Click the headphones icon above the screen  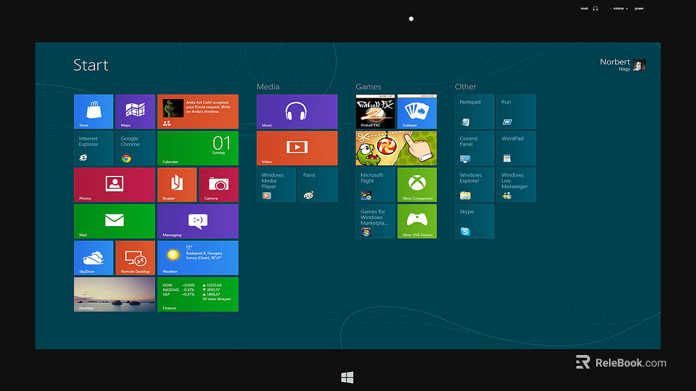point(595,8)
